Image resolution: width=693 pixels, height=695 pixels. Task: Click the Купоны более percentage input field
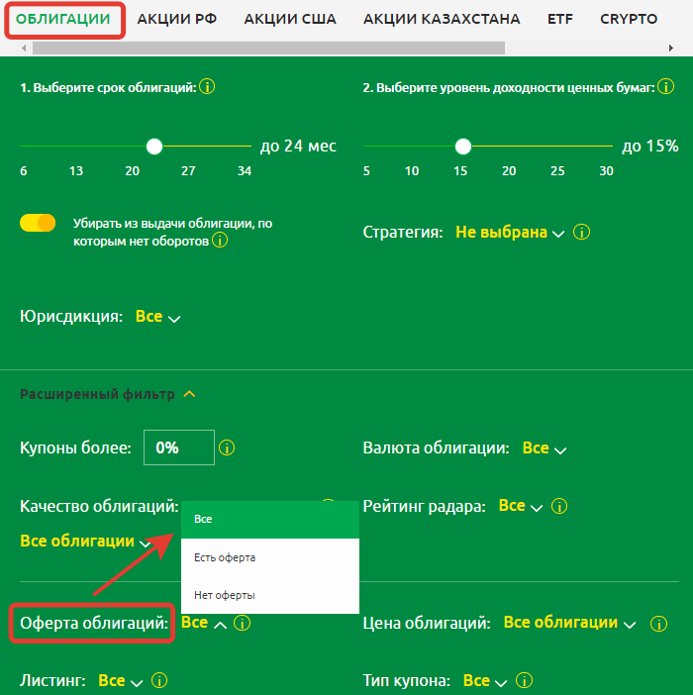pos(179,447)
